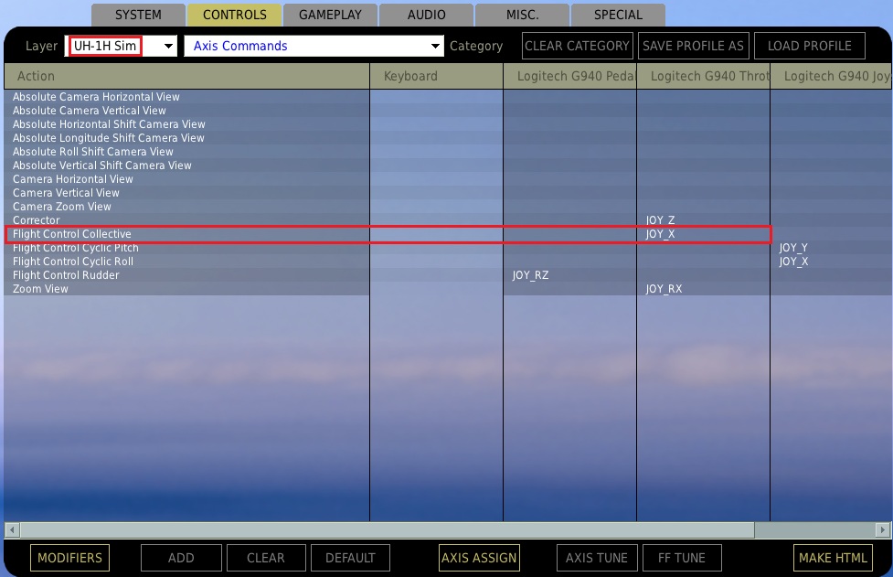Click the CLEAR CATEGORY button
893x577 pixels.
[x=577, y=46]
